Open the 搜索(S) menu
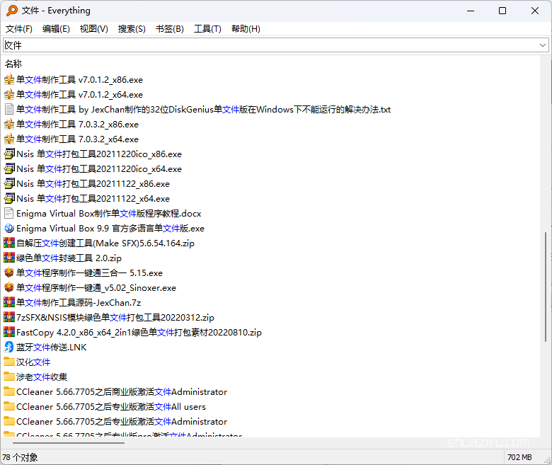 coord(132,29)
